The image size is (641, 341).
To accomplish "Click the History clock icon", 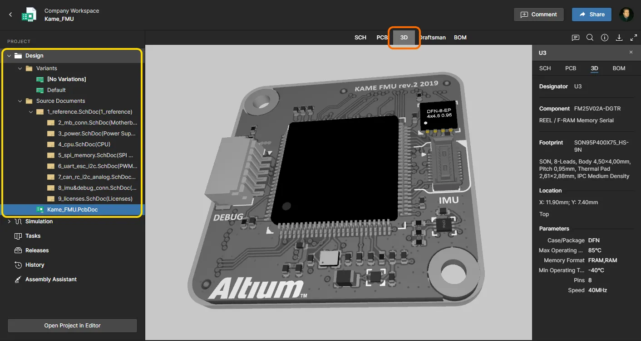I will pyautogui.click(x=18, y=265).
